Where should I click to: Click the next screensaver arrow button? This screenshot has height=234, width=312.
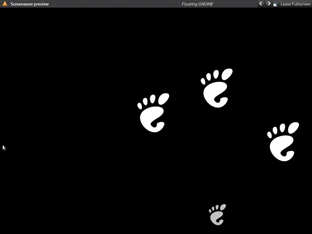268,4
